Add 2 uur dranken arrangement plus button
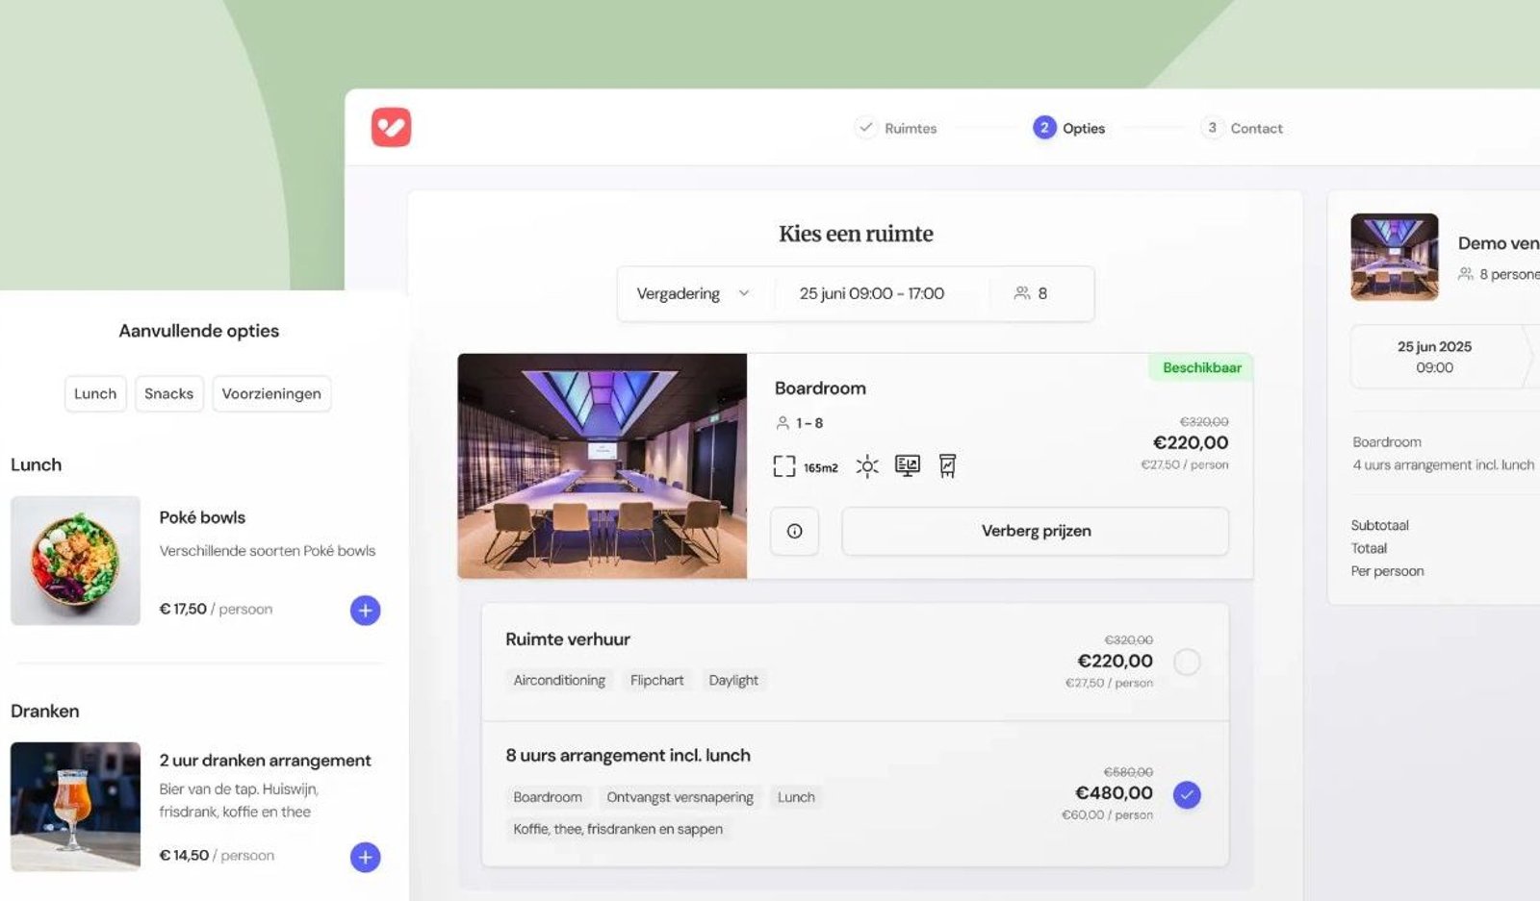This screenshot has width=1540, height=901. coord(365,857)
